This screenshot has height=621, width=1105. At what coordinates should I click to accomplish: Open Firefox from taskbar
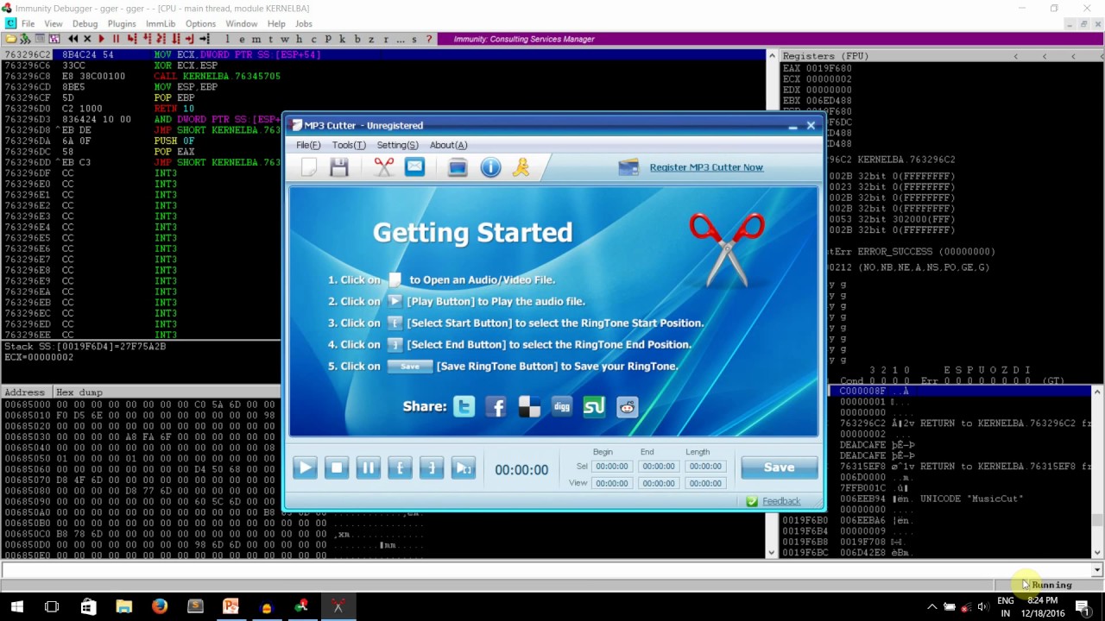160,607
